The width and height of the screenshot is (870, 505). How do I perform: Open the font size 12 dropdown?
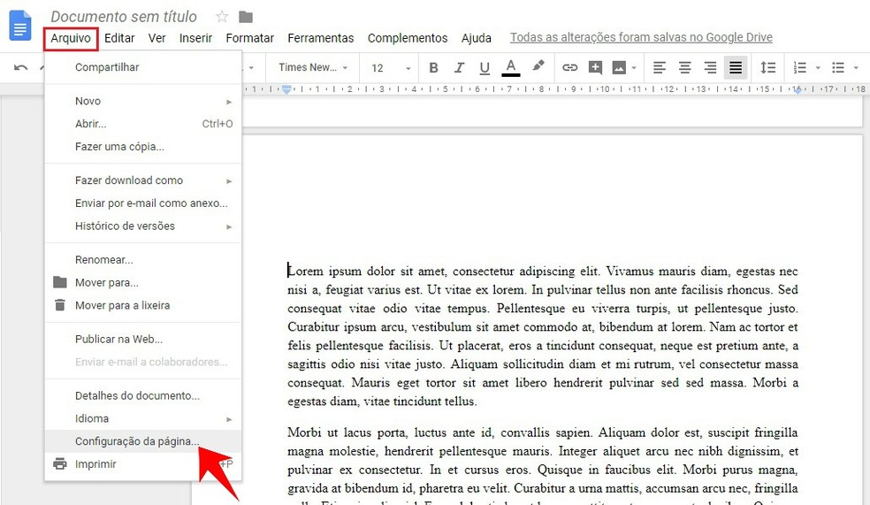[391, 68]
